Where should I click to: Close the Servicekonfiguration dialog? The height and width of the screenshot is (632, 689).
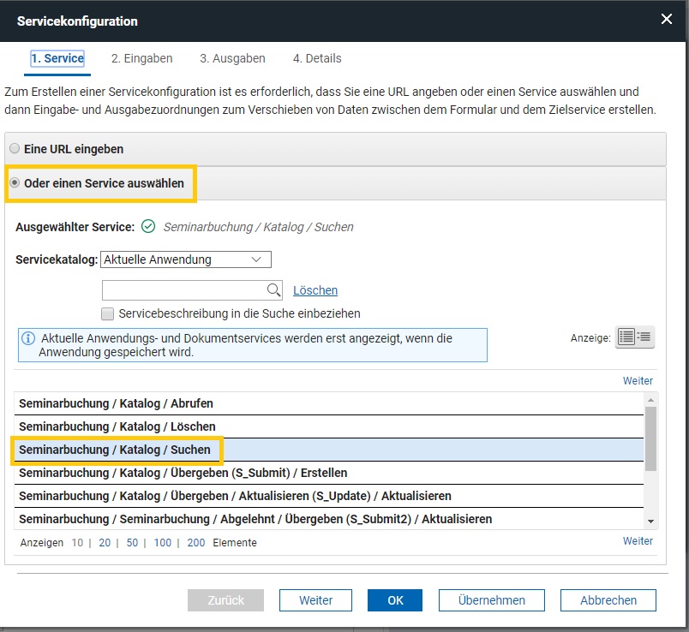click(x=666, y=19)
